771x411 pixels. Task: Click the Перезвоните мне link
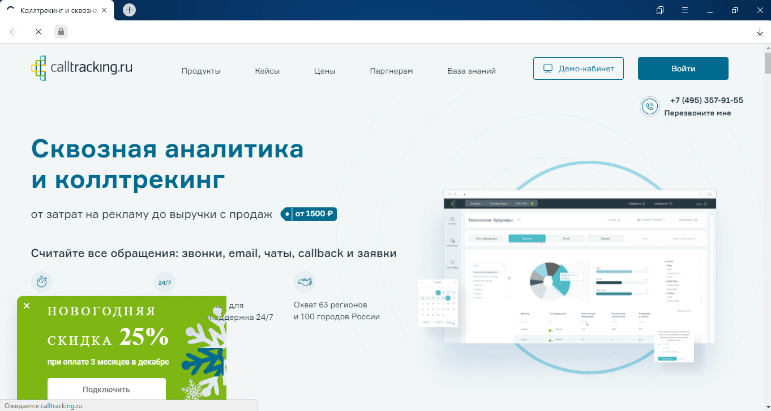coord(697,113)
